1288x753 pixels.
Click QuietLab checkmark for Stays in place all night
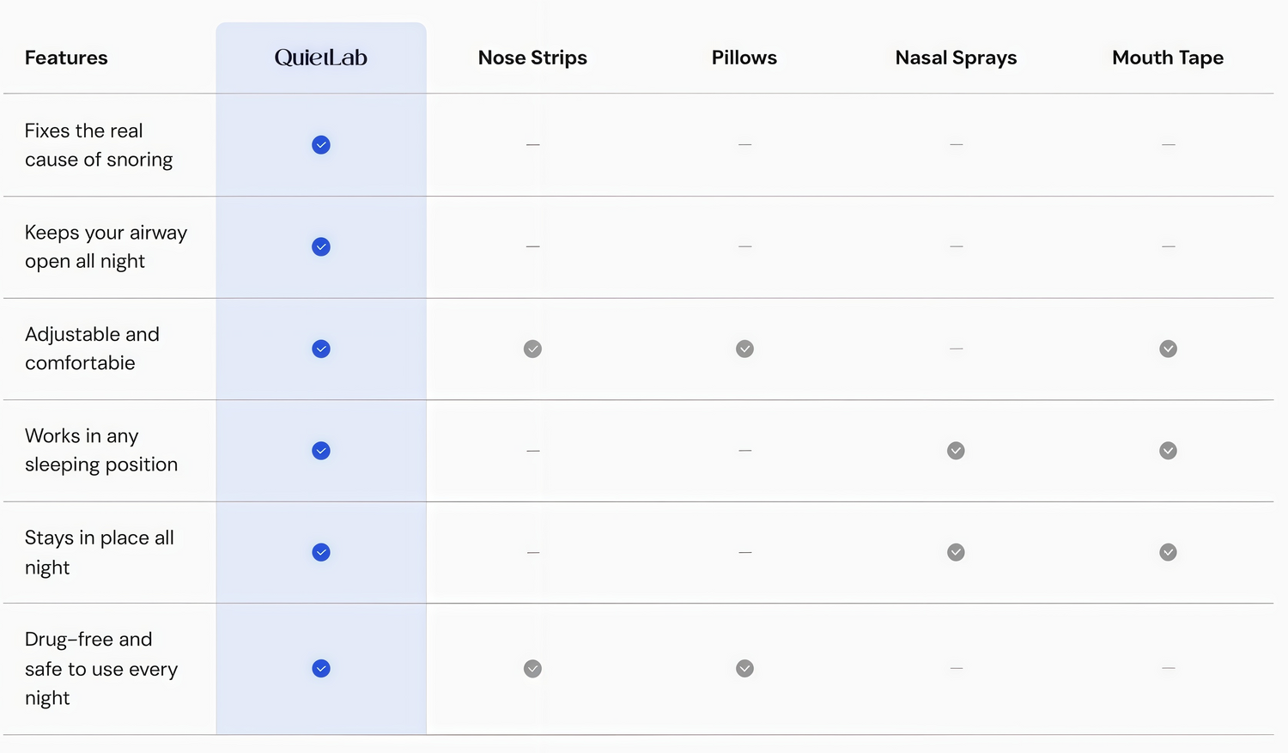pos(321,552)
